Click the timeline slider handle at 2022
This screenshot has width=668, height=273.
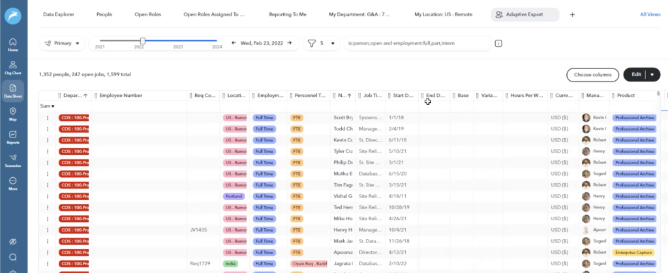[x=143, y=40]
